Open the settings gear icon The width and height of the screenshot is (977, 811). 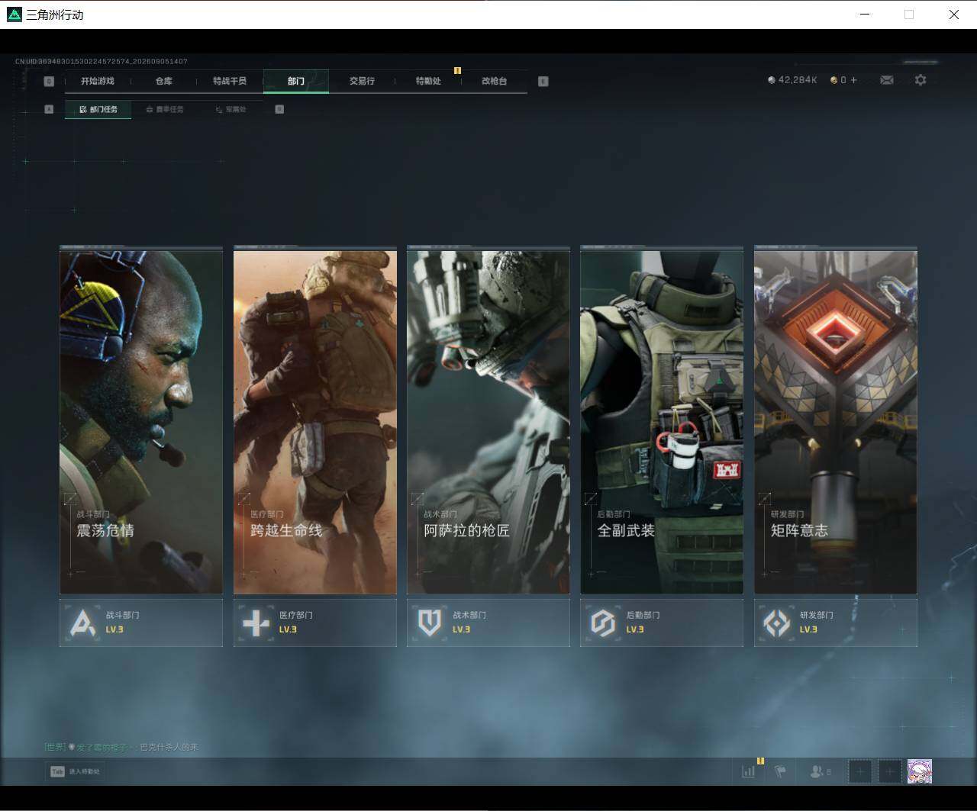tap(921, 80)
